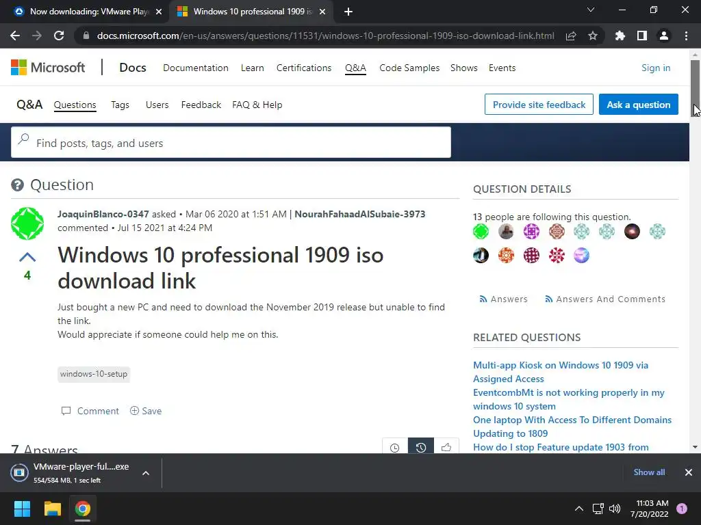Sort answers by votes thumbs-up icon
The height and width of the screenshot is (525, 701).
pyautogui.click(x=446, y=447)
